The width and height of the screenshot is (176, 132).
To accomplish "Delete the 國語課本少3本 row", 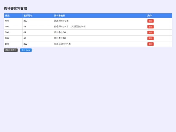I will (x=150, y=21).
